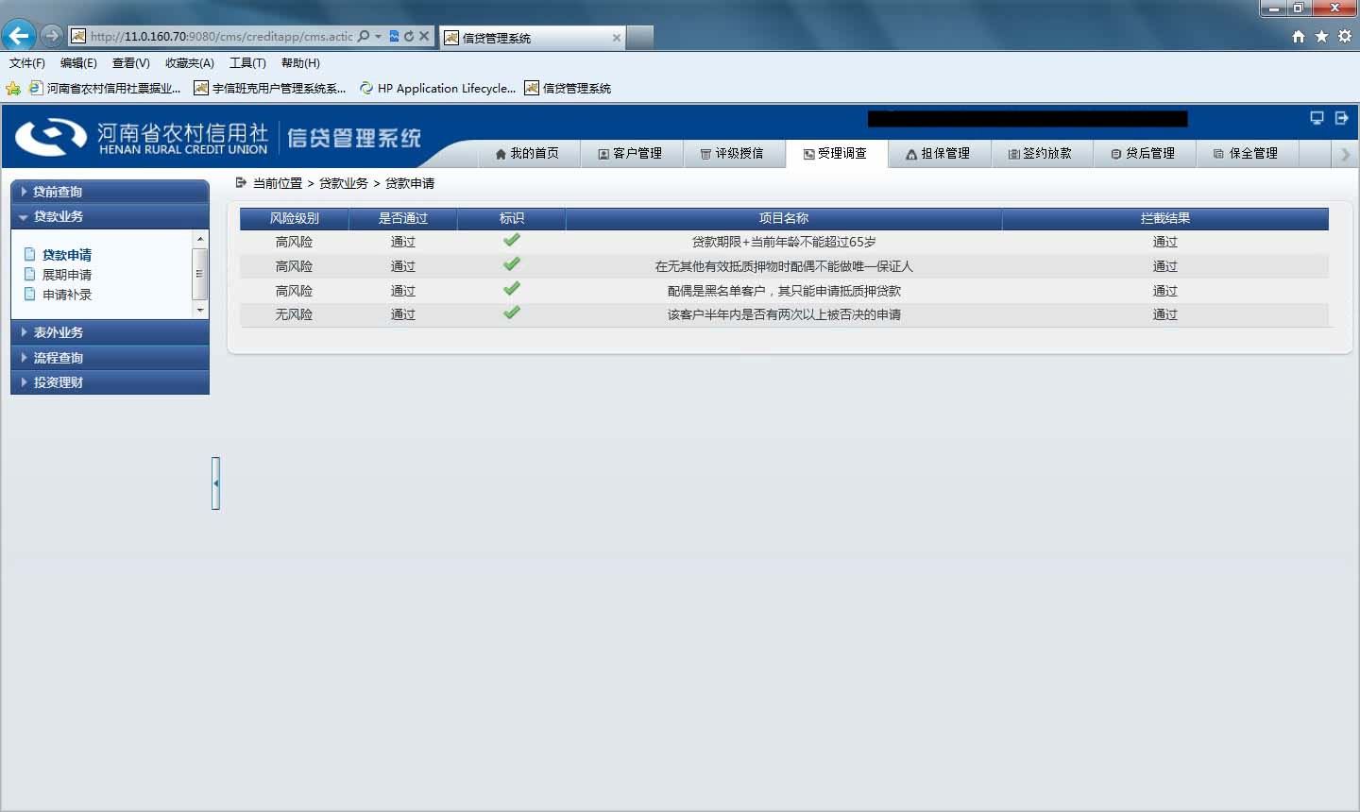The height and width of the screenshot is (812, 1360).
Task: Switch to 贷后管理 tab
Action: click(x=1144, y=153)
